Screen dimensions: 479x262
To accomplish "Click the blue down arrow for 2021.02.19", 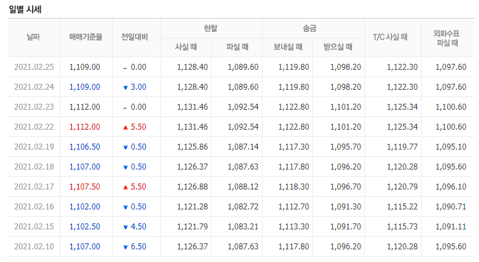I will coord(125,148).
